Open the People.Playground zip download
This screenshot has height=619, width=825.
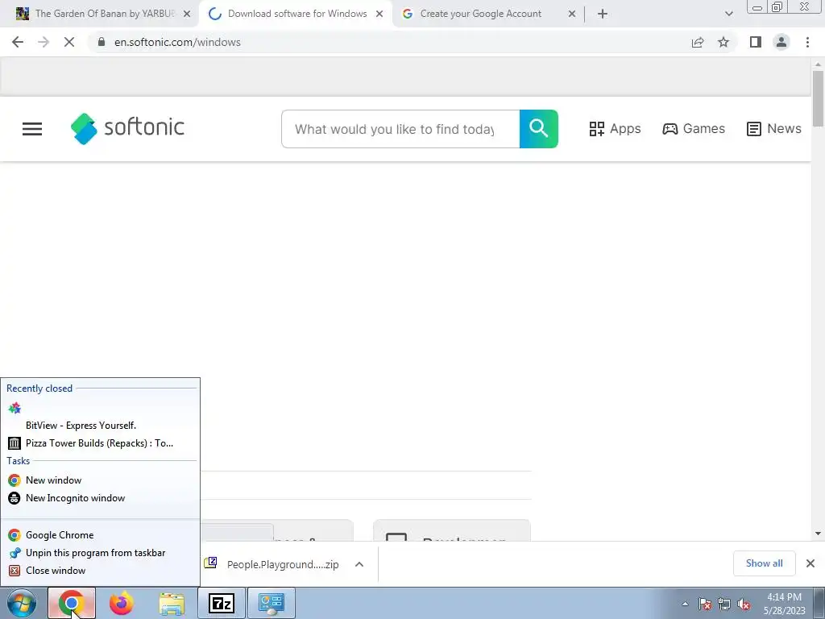(272, 564)
